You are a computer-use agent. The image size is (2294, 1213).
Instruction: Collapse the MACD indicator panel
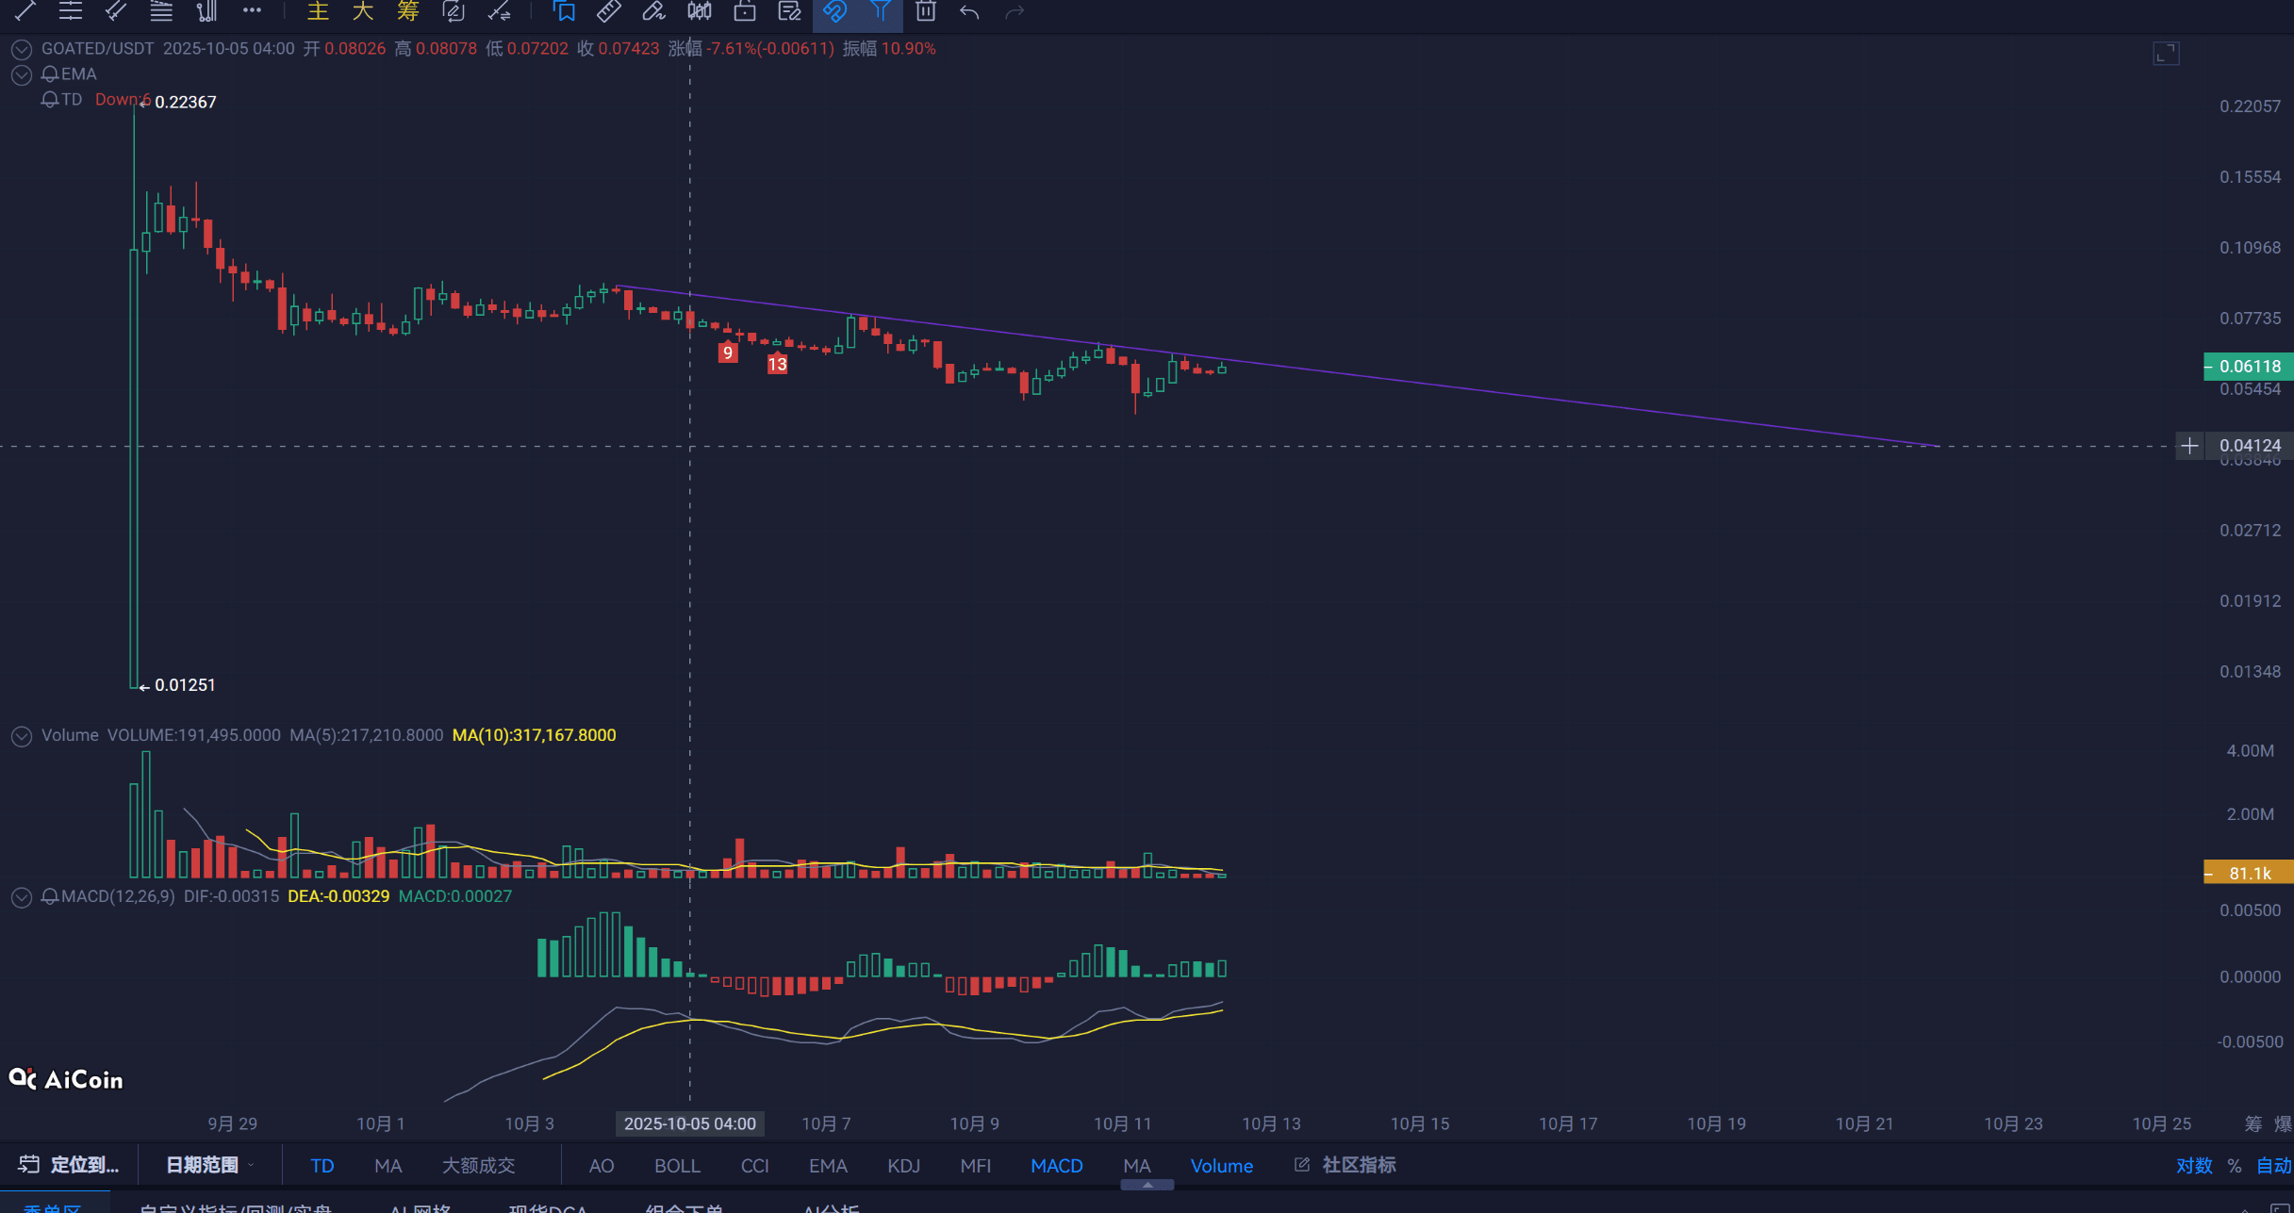[22, 897]
